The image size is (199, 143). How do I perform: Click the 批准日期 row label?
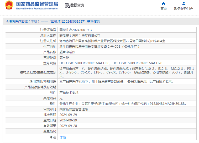tap(50, 115)
